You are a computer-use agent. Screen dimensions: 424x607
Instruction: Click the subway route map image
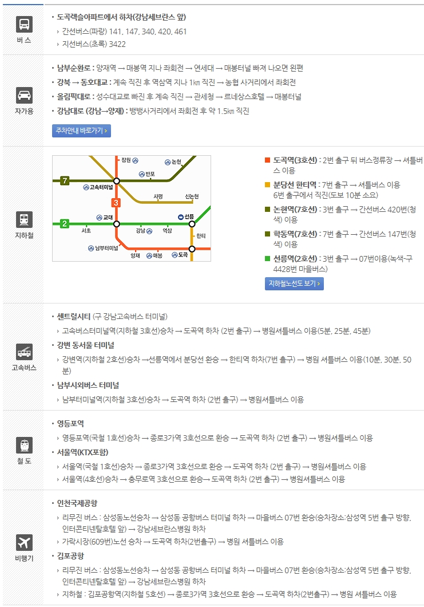[132, 208]
